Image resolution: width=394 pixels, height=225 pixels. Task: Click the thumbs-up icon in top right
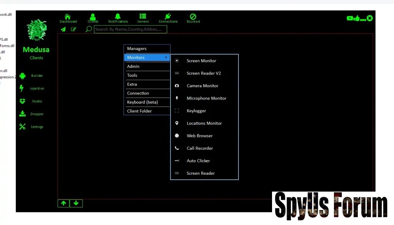(356, 18)
